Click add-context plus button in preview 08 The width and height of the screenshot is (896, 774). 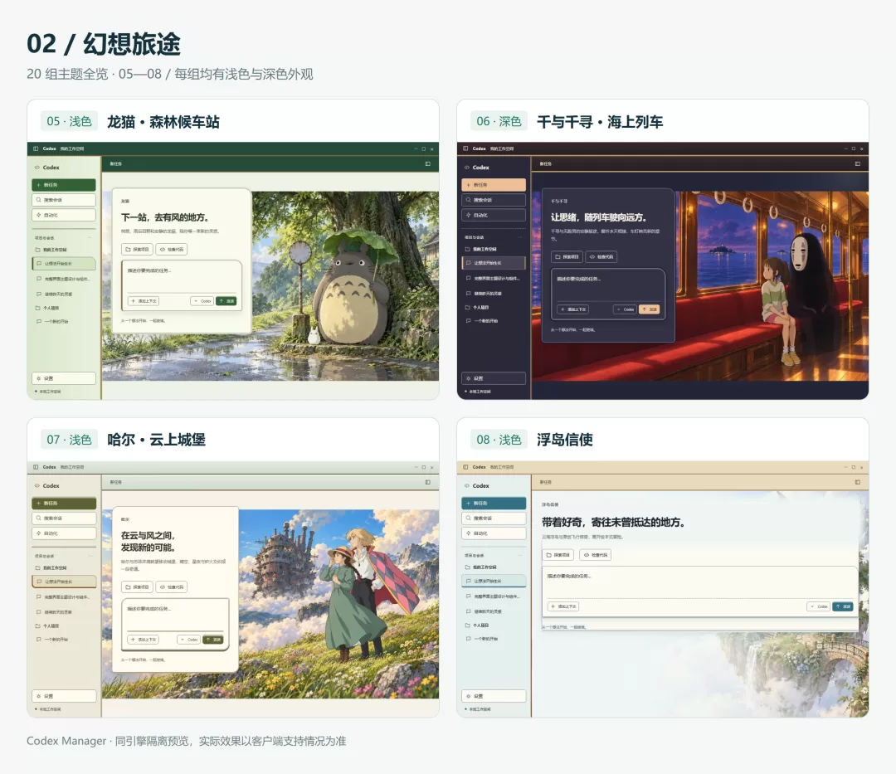coord(564,606)
